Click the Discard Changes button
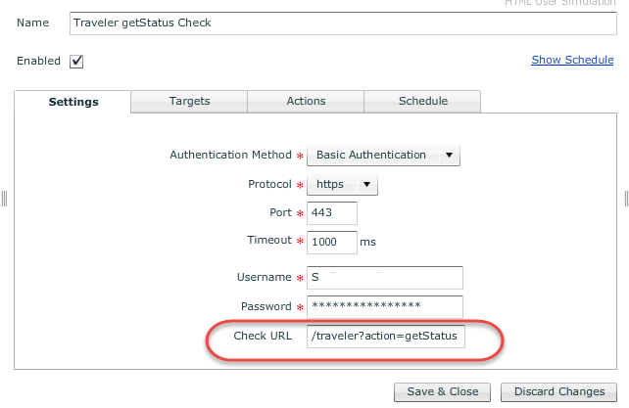The image size is (629, 408). [x=559, y=391]
